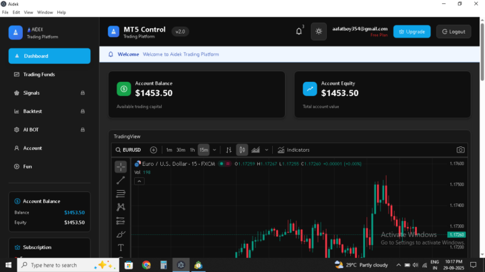
Task: Select the crosshair cursor tool
Action: [121, 167]
